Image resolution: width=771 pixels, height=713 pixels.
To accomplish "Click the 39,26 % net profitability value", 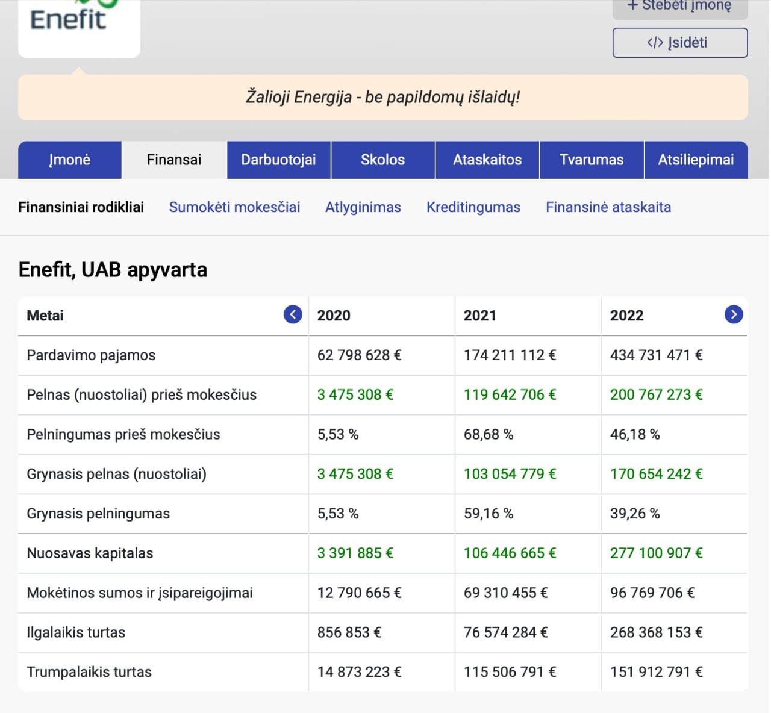I will [635, 514].
